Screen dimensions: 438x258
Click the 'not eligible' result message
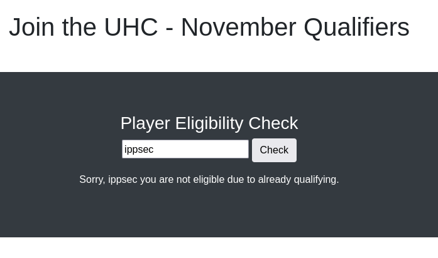[209, 179]
